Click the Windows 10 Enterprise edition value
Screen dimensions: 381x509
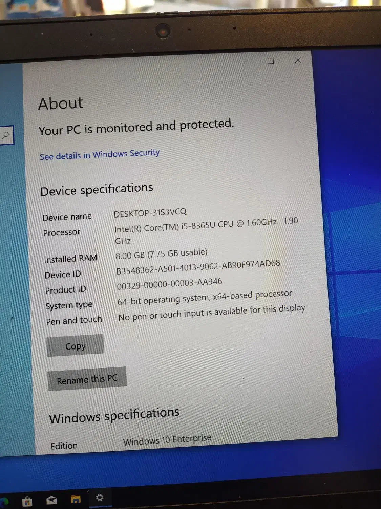point(167,440)
